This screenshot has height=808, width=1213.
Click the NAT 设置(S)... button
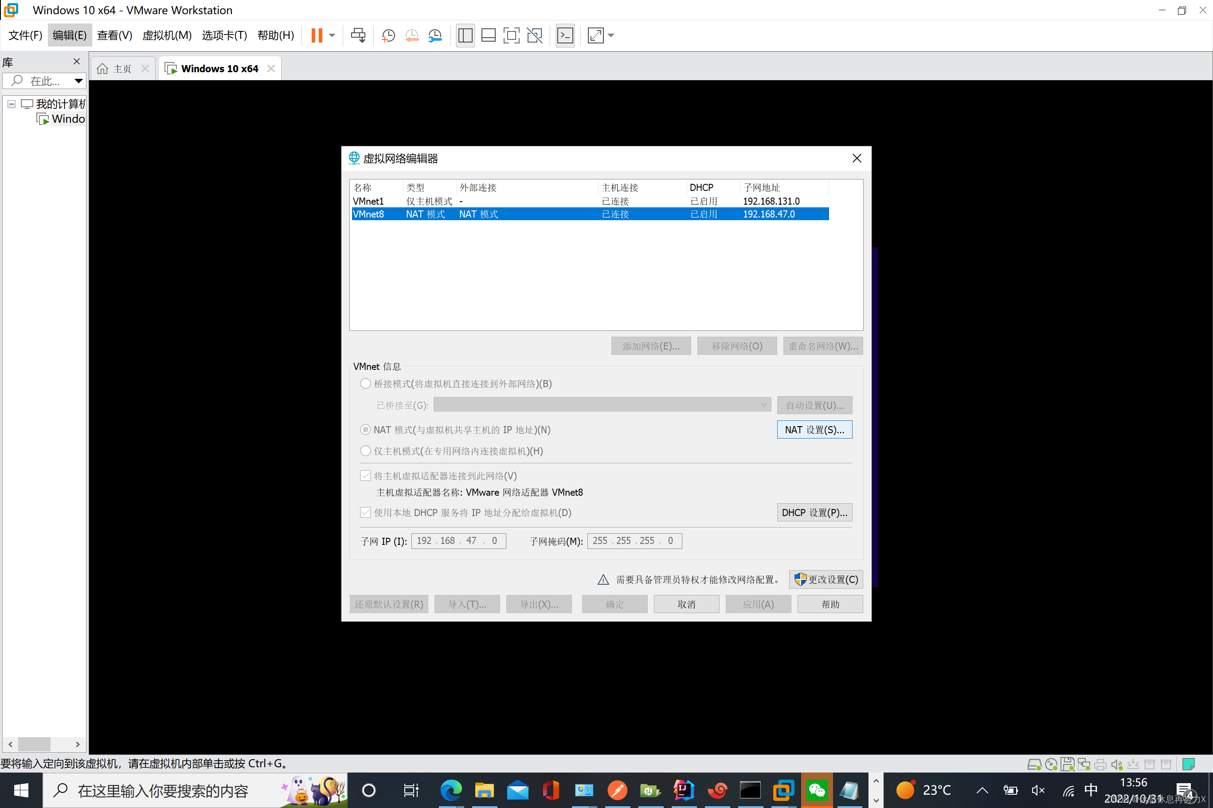click(814, 430)
